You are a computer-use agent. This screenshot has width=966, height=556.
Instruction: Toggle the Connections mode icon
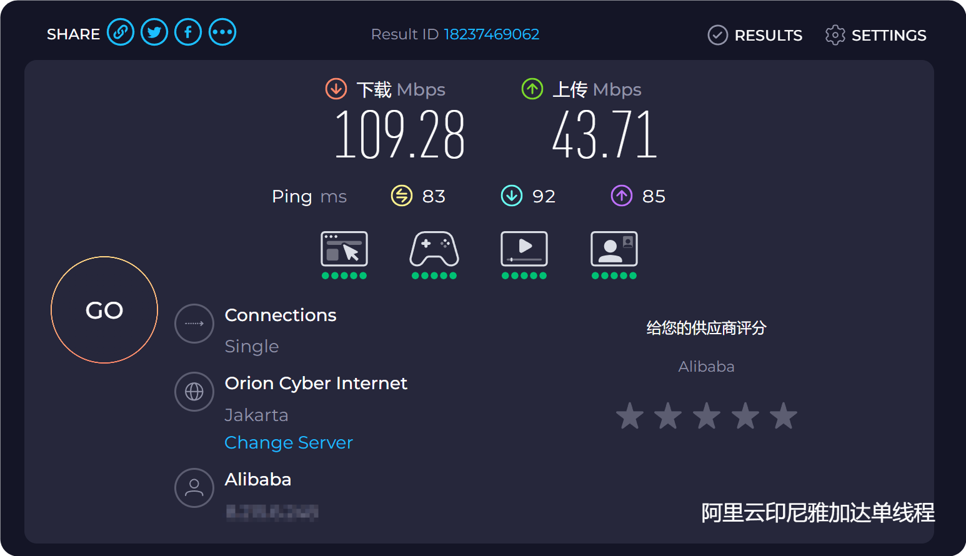pos(194,324)
